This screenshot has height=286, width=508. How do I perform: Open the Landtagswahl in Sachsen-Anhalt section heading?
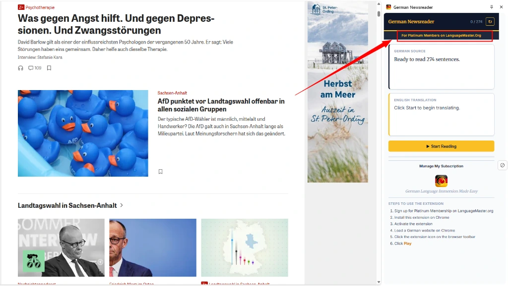pyautogui.click(x=67, y=205)
